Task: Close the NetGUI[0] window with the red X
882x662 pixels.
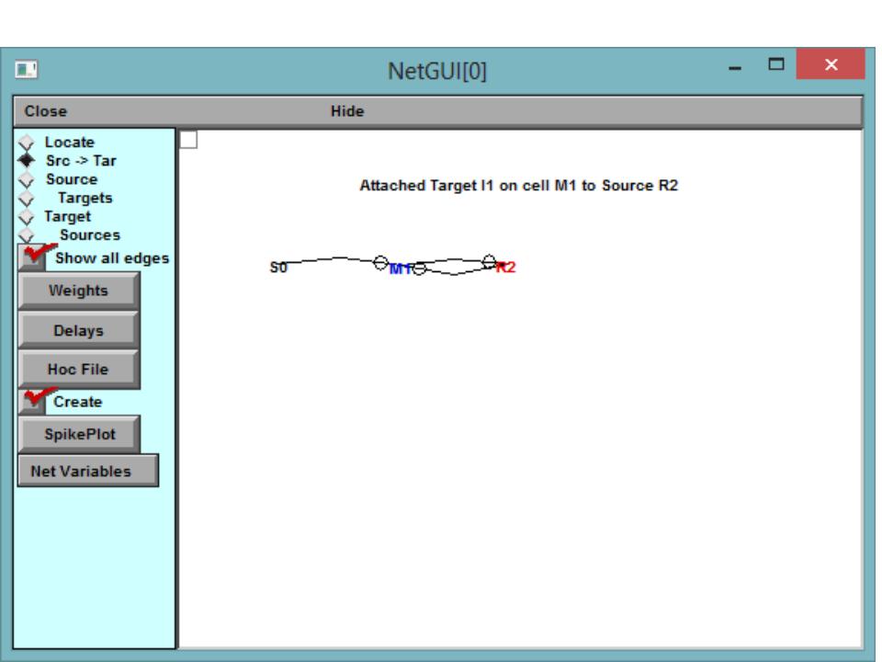Action: coord(831,64)
